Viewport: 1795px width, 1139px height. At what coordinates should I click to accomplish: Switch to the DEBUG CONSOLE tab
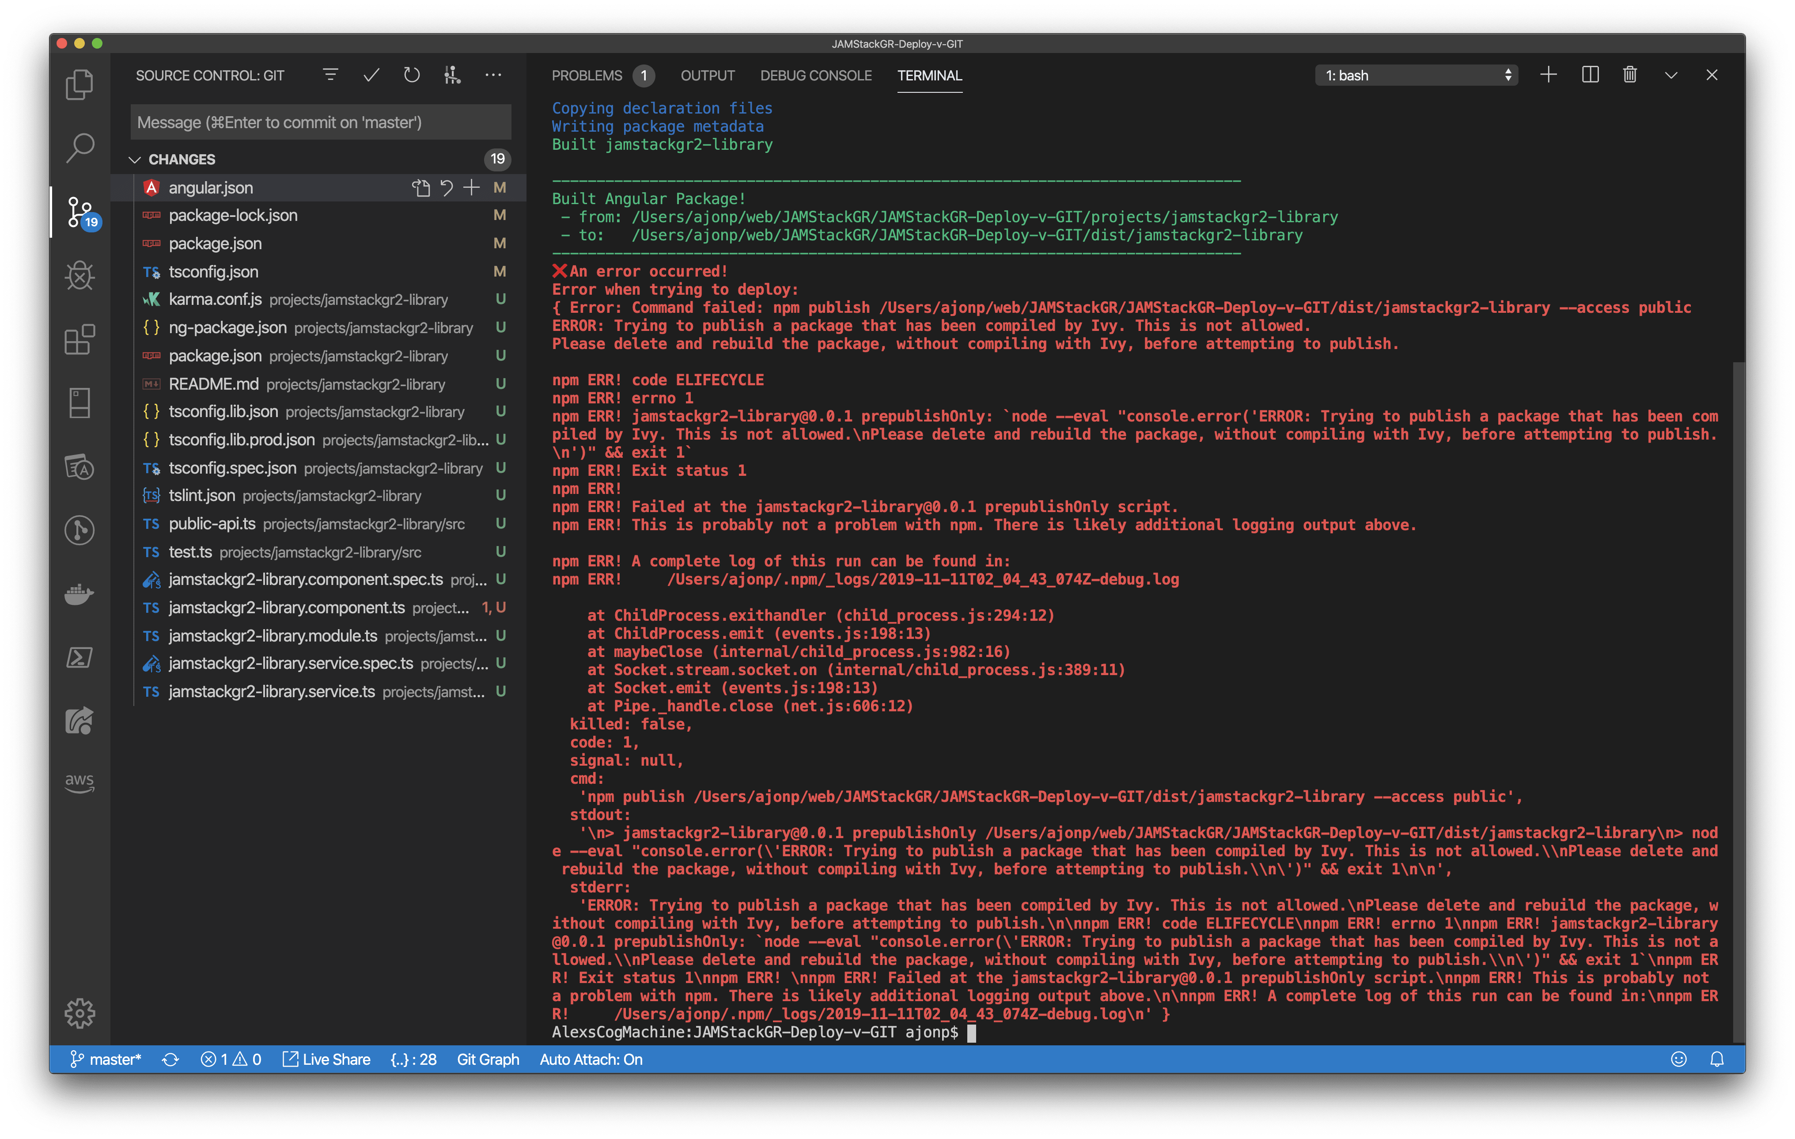click(x=815, y=75)
